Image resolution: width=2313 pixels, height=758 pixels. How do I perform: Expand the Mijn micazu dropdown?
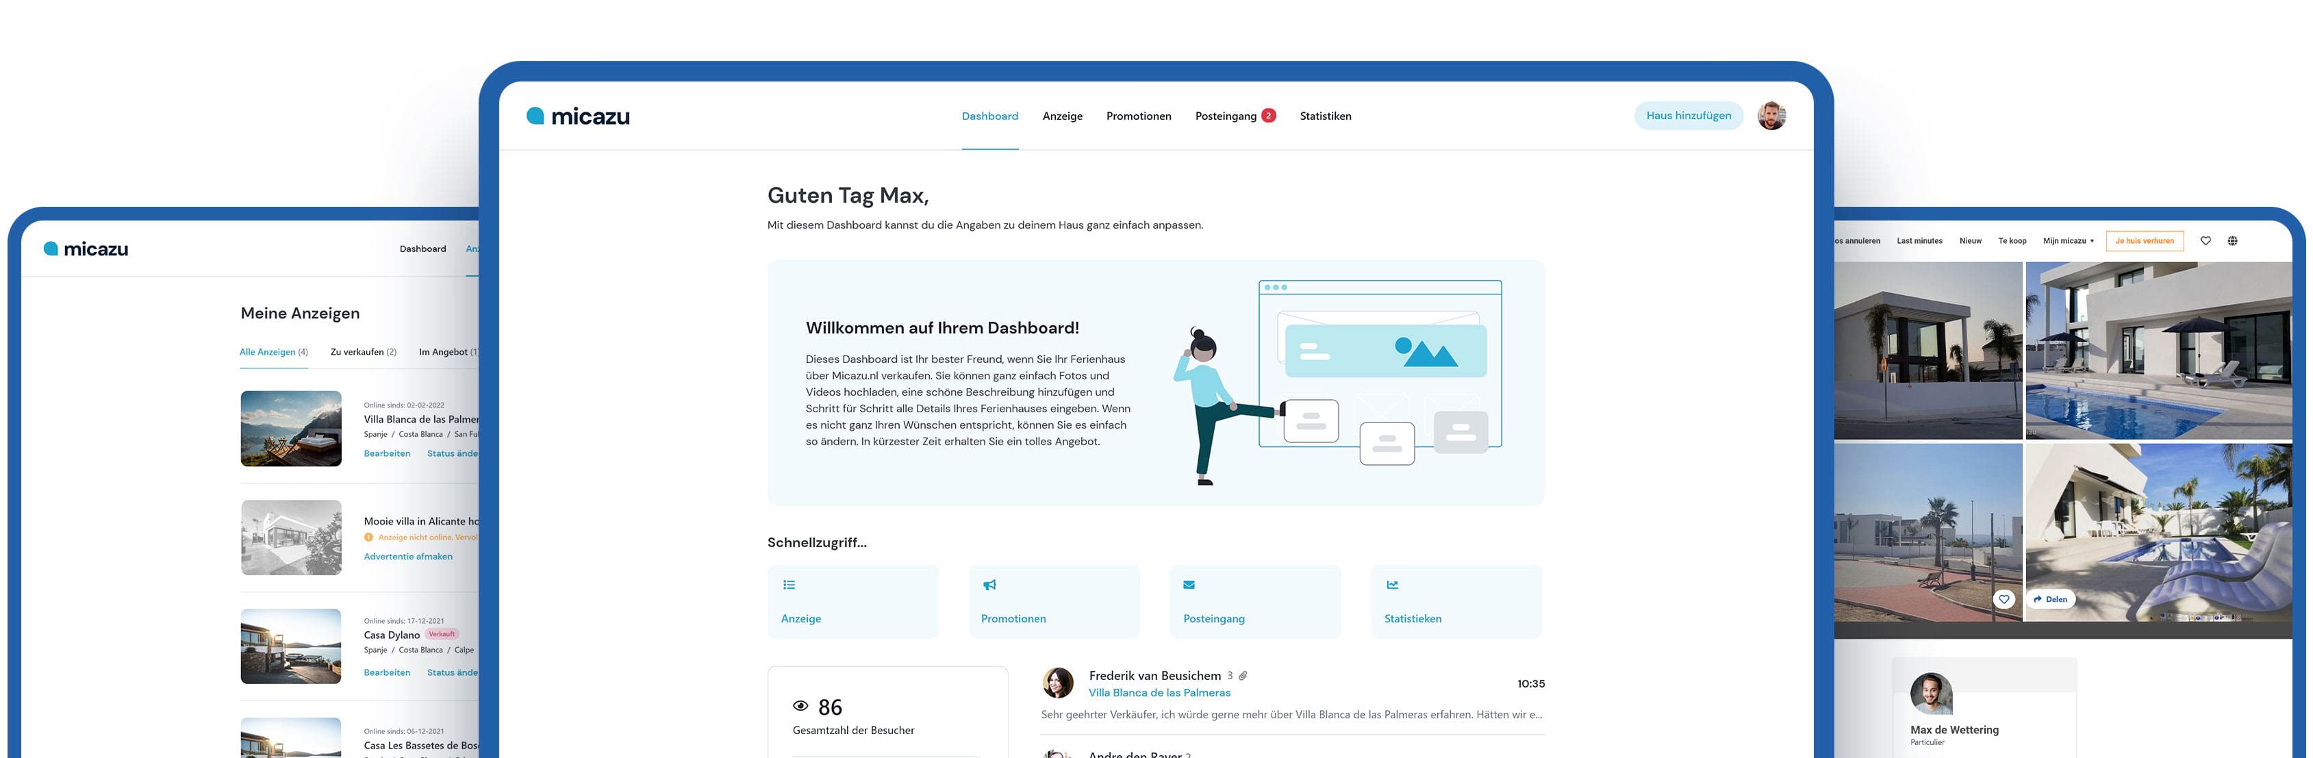2068,241
